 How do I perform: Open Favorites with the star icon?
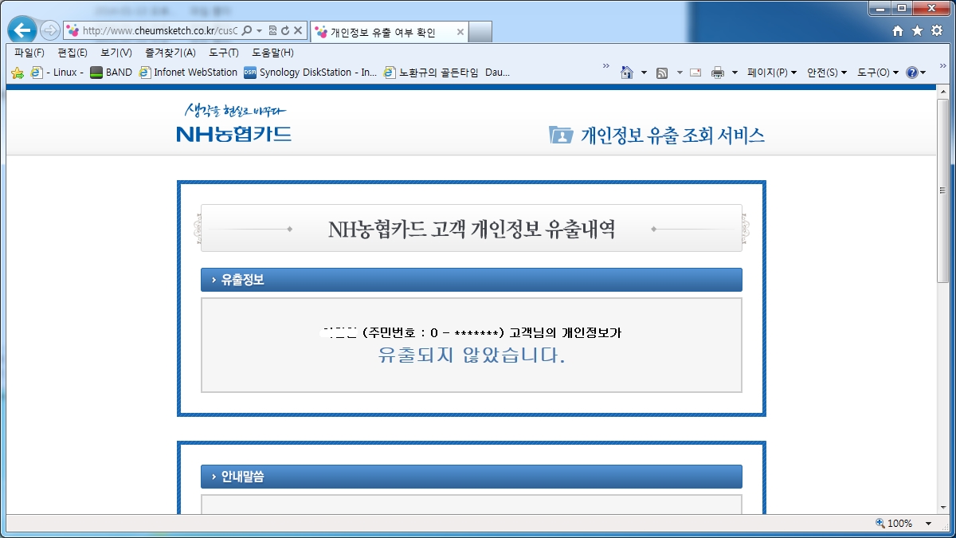point(917,31)
